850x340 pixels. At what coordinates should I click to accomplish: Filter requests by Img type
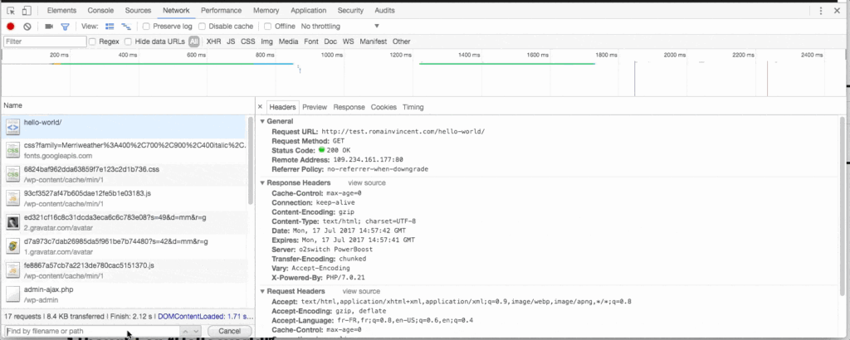pos(266,41)
